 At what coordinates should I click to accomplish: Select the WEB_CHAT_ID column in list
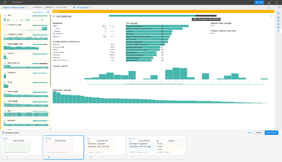(x=14, y=63)
